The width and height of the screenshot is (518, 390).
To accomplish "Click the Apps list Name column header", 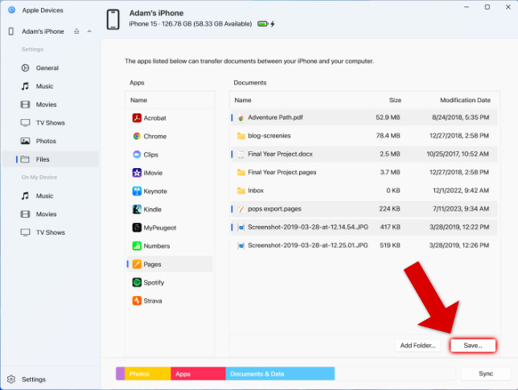I will 138,100.
